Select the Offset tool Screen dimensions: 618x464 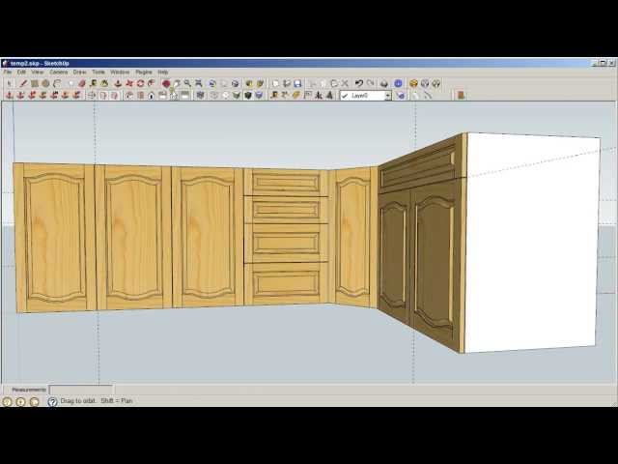pos(152,83)
